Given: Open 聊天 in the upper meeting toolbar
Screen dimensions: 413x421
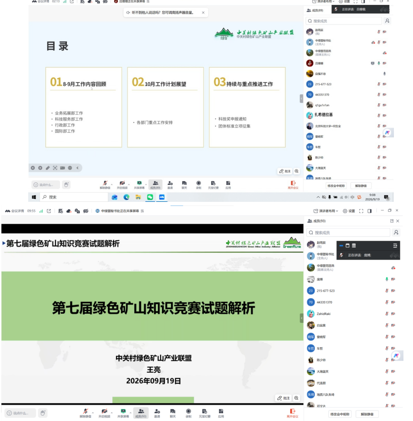Looking at the screenshot, I should point(184,185).
